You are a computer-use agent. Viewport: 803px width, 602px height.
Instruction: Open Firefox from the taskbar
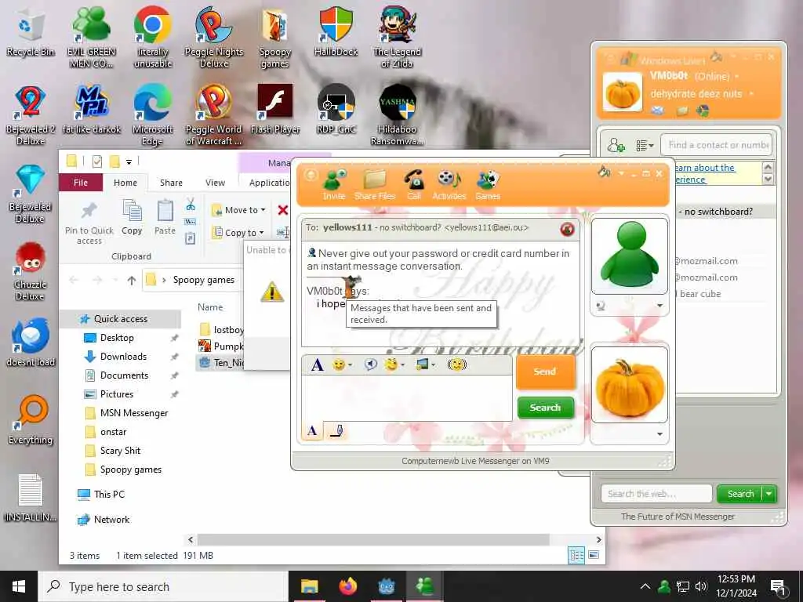[347, 586]
